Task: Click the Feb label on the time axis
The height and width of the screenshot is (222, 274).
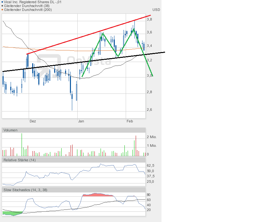Action: [x=130, y=121]
